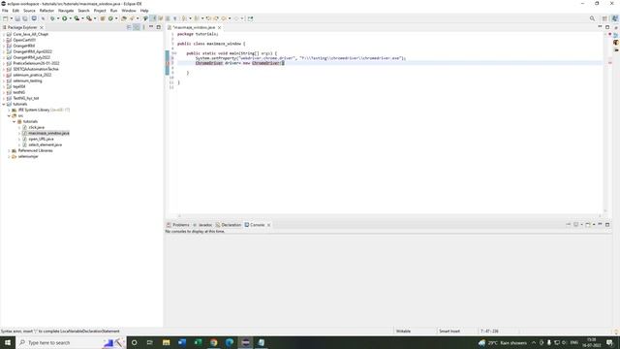The image size is (620, 349).
Task: Close the Console tab
Action: coord(269,225)
